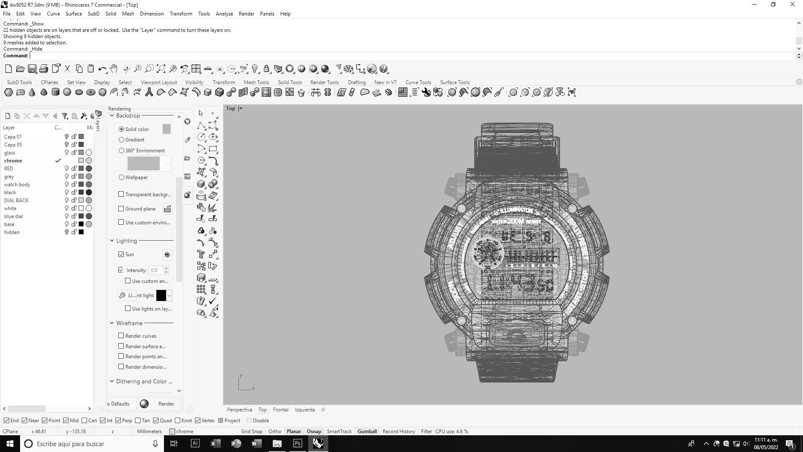Toggle Ortho mode in status bar
803x452 pixels.
(x=275, y=431)
